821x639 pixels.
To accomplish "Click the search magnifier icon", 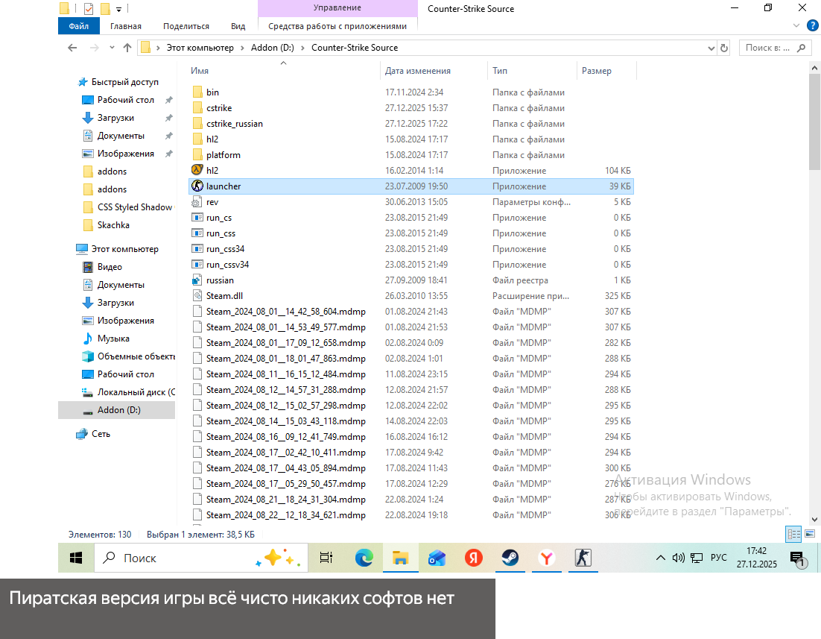I will (801, 48).
